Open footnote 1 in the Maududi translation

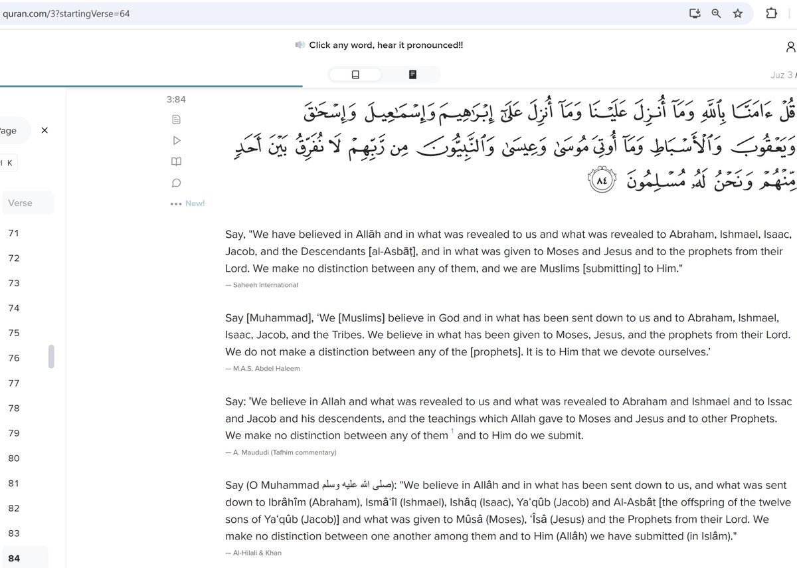(452, 432)
